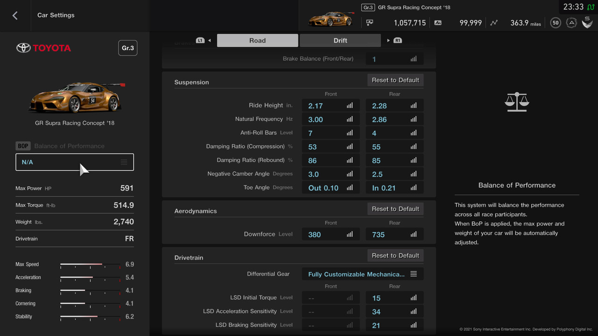598x336 pixels.
Task: Select rear Ride Height 2.28 field
Action: [395, 106]
